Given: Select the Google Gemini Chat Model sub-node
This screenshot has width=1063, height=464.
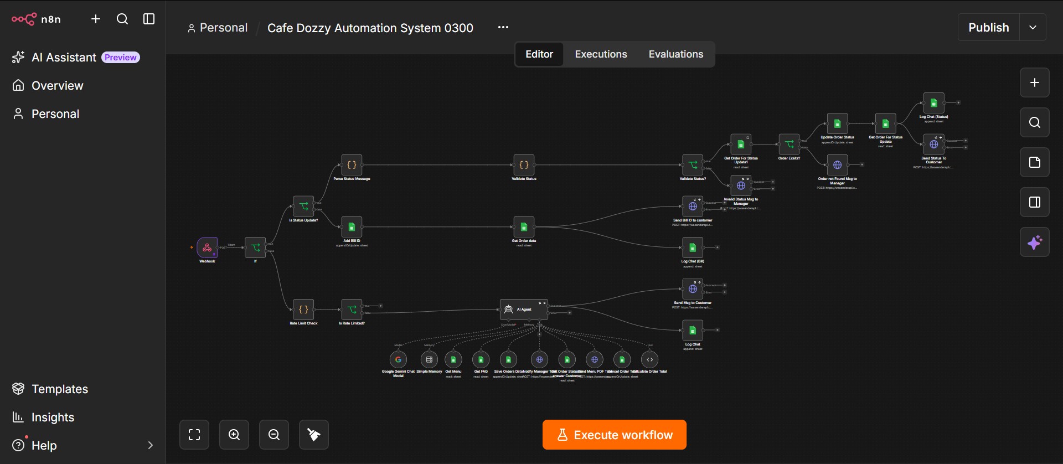Looking at the screenshot, I should (x=398, y=359).
